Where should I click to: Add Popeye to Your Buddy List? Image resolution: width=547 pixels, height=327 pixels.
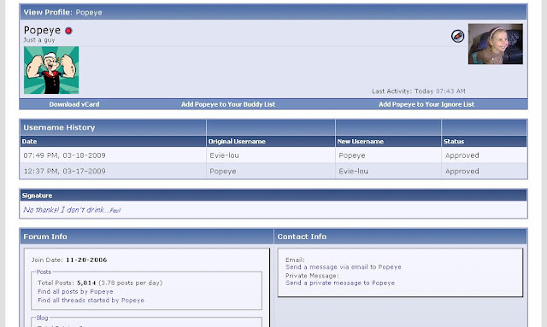pyautogui.click(x=228, y=104)
